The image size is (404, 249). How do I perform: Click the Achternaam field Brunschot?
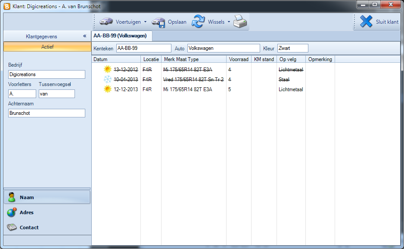(47, 113)
